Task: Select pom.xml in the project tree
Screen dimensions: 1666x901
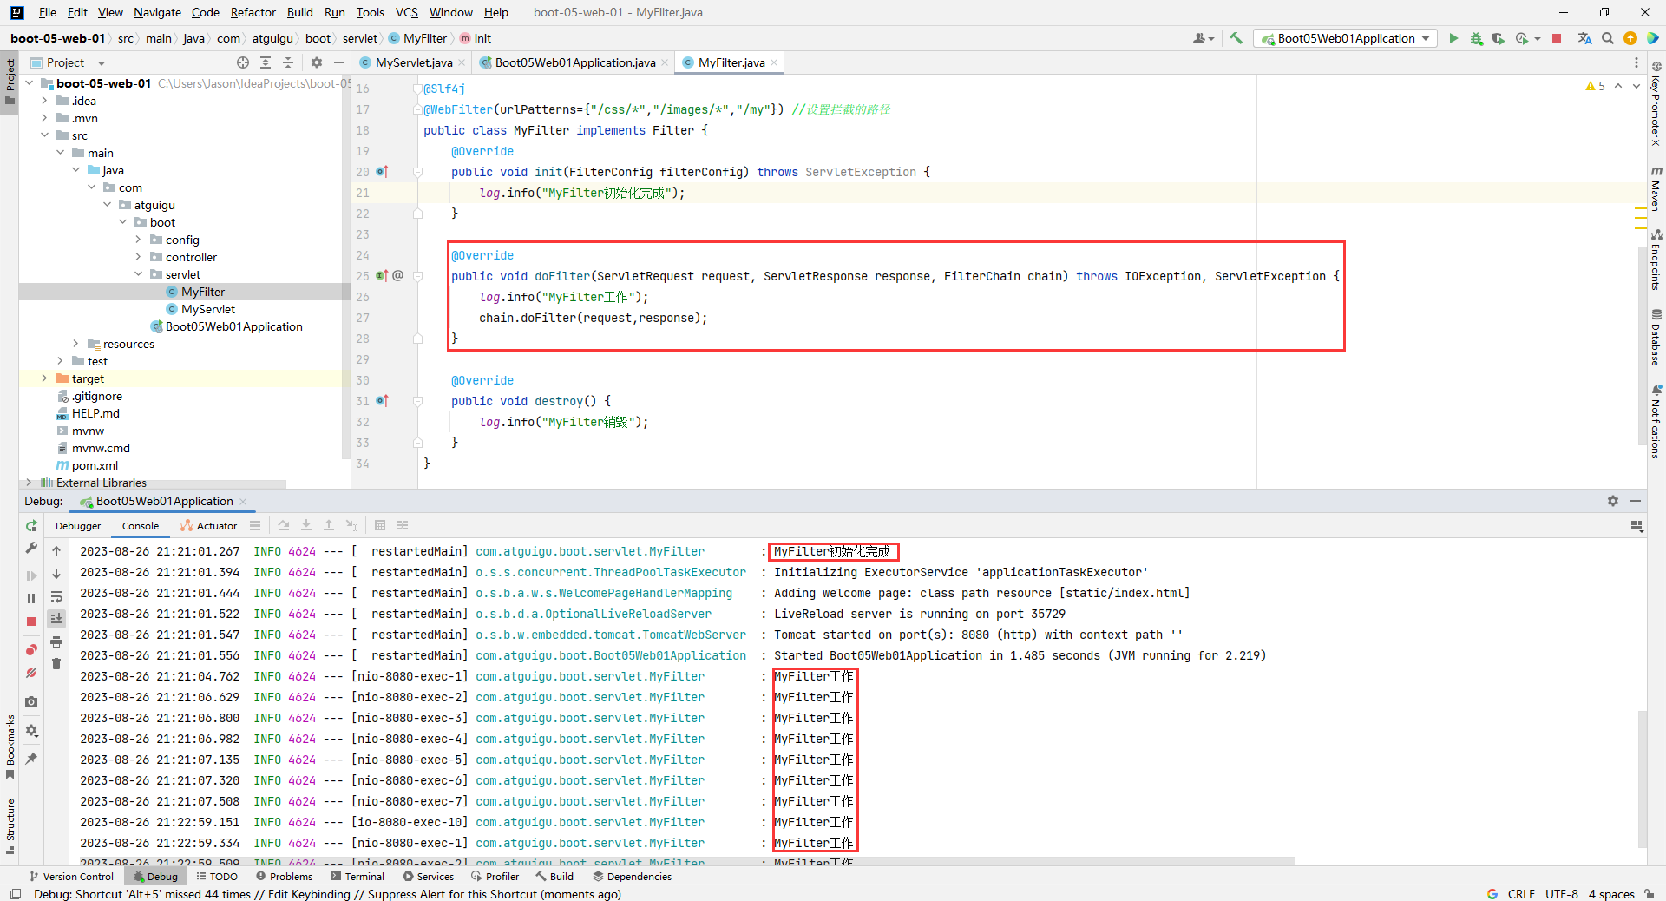Action: [95, 465]
